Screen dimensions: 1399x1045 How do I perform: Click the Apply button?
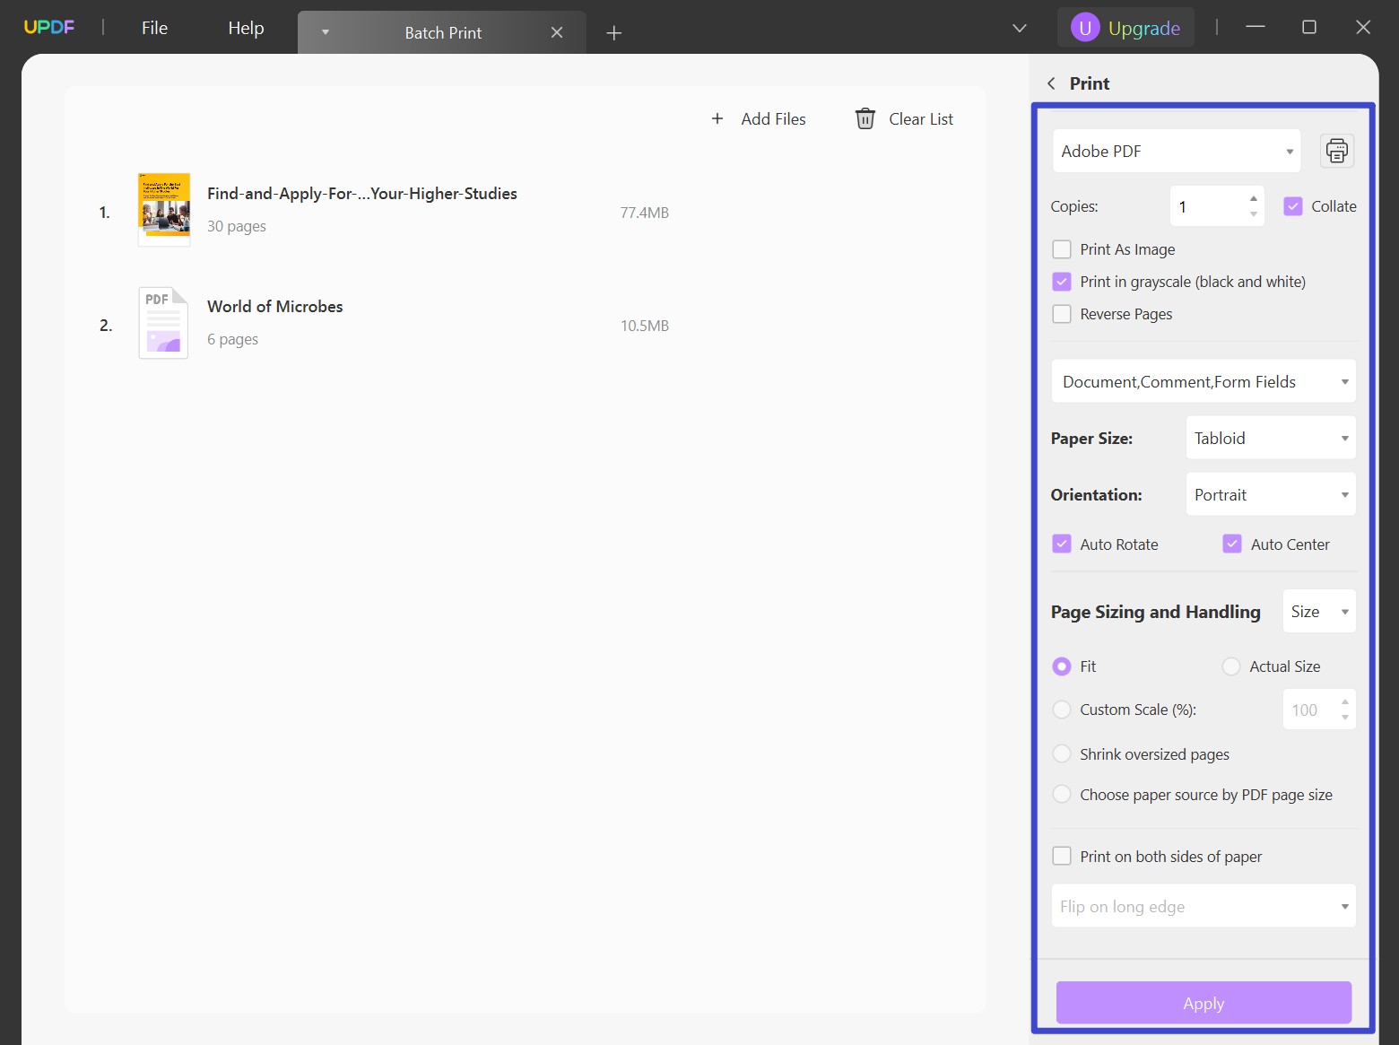[1203, 1003]
